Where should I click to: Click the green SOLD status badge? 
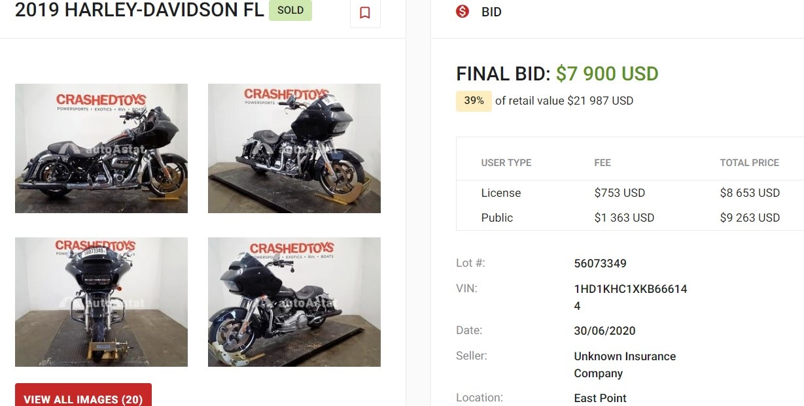coord(290,10)
